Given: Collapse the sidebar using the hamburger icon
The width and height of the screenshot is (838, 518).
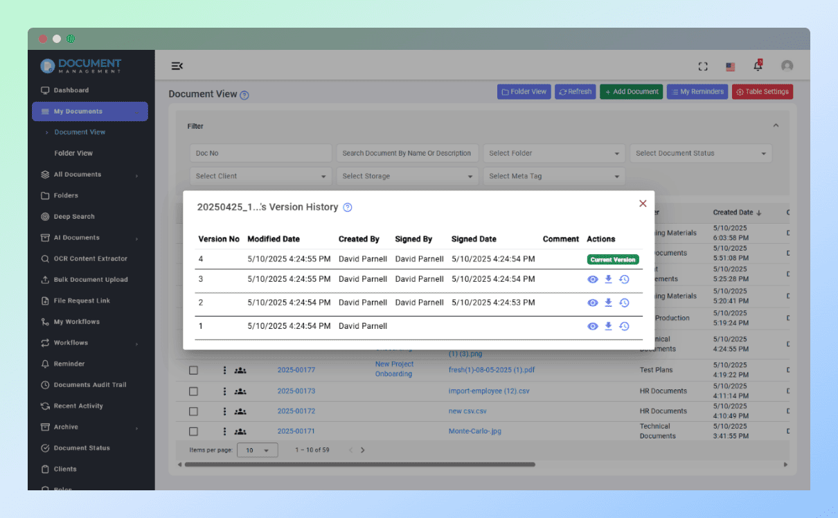Looking at the screenshot, I should click(x=177, y=66).
